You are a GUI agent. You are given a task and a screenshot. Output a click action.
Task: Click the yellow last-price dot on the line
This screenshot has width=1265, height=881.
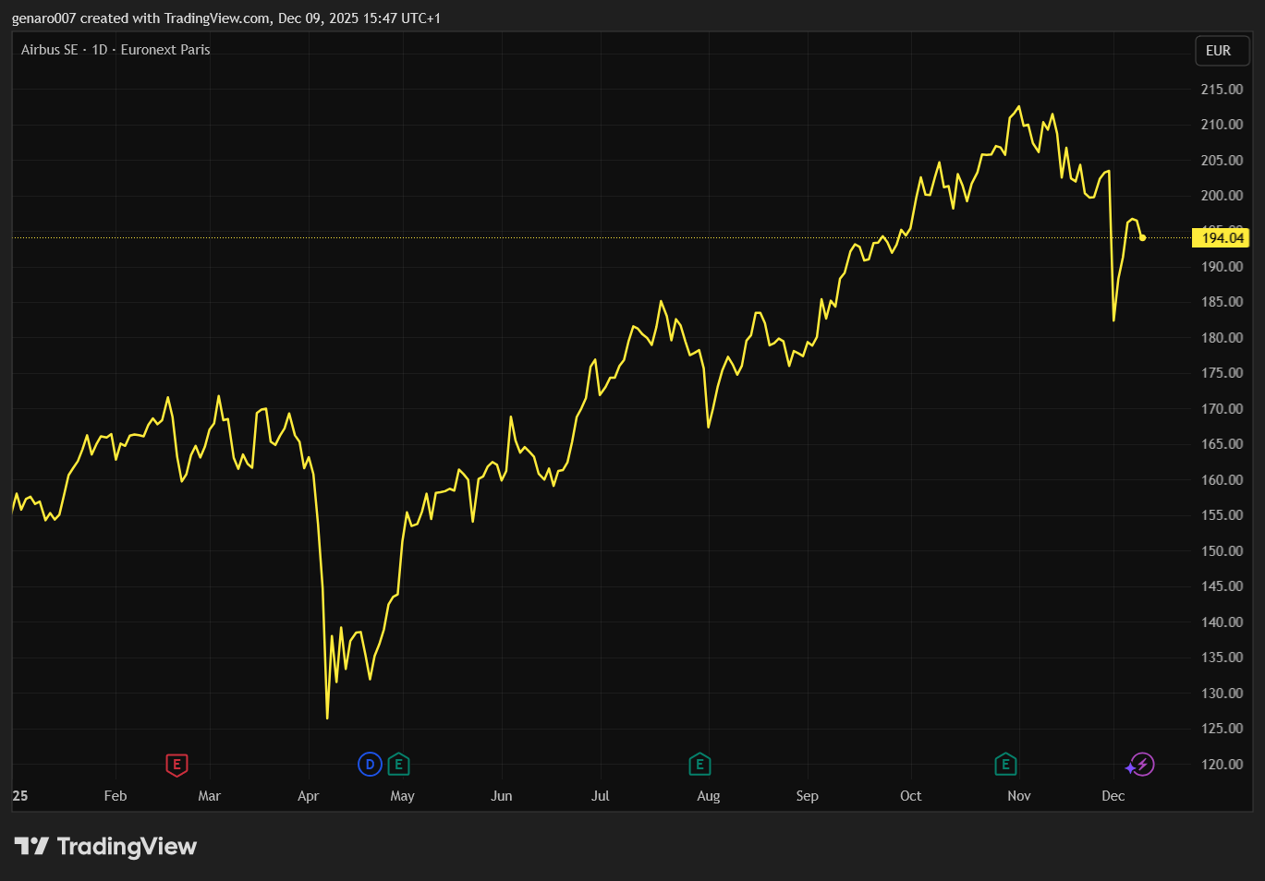tap(1143, 238)
